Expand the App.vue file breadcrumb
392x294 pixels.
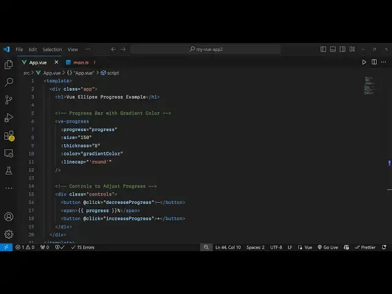48,73
